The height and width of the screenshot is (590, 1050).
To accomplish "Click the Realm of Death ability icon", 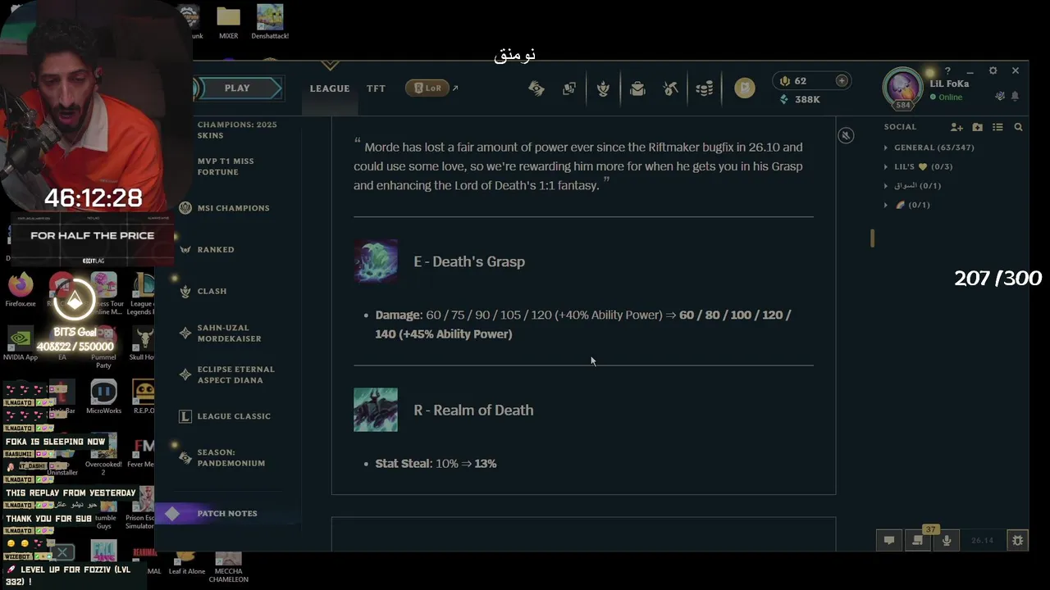I will pyautogui.click(x=376, y=410).
